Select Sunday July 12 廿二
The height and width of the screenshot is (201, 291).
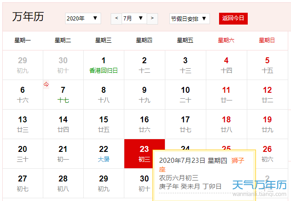point(267,95)
